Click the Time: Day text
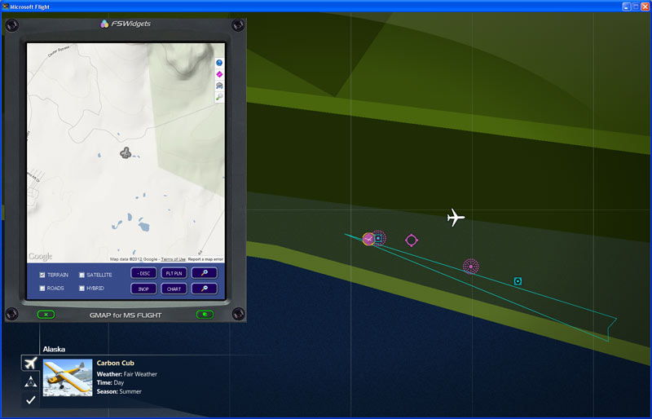The image size is (652, 419). [110, 383]
